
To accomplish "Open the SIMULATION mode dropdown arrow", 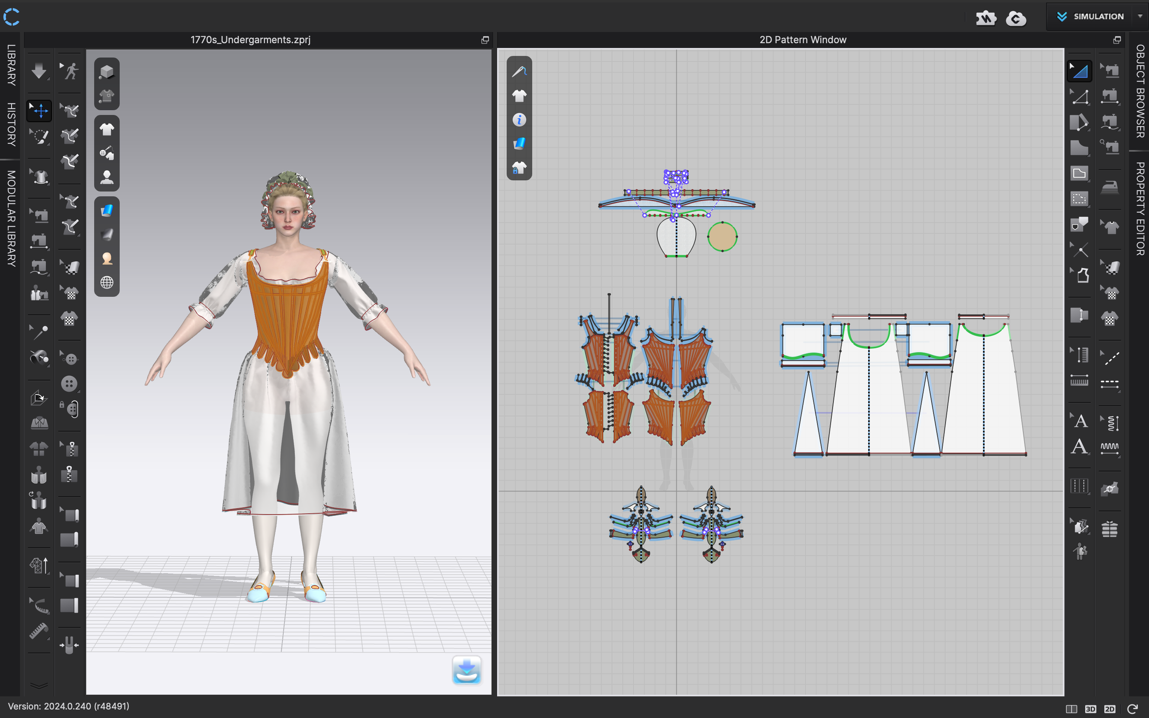I will [x=1139, y=17].
